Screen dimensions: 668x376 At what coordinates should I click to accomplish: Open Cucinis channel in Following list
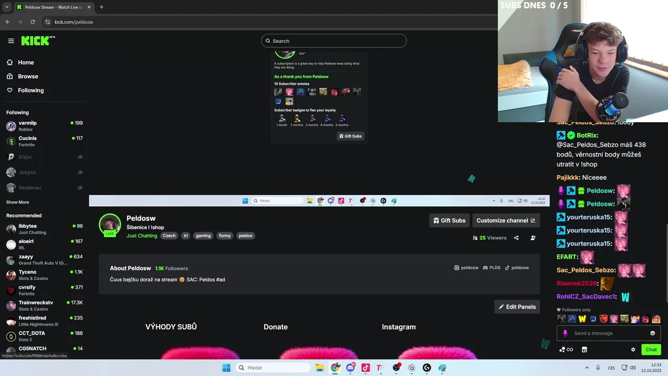coord(44,141)
